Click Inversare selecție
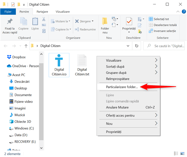 tap(162, 31)
